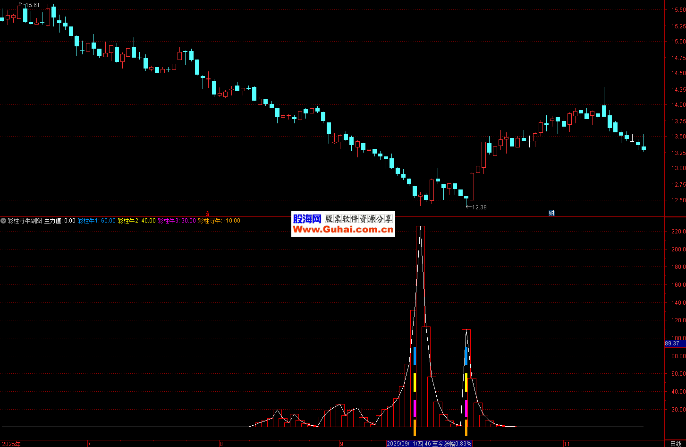
Task: Open the Www.Guhai.com.cn watermark link
Action: point(343,230)
